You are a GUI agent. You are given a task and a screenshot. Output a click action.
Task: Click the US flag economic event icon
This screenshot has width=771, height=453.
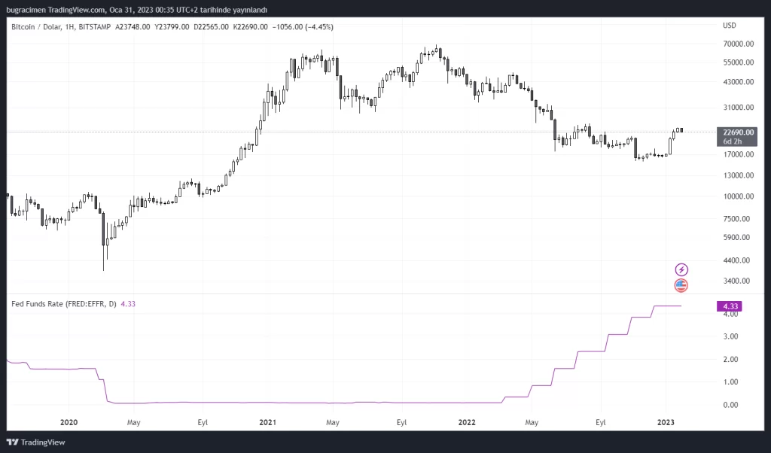point(681,285)
